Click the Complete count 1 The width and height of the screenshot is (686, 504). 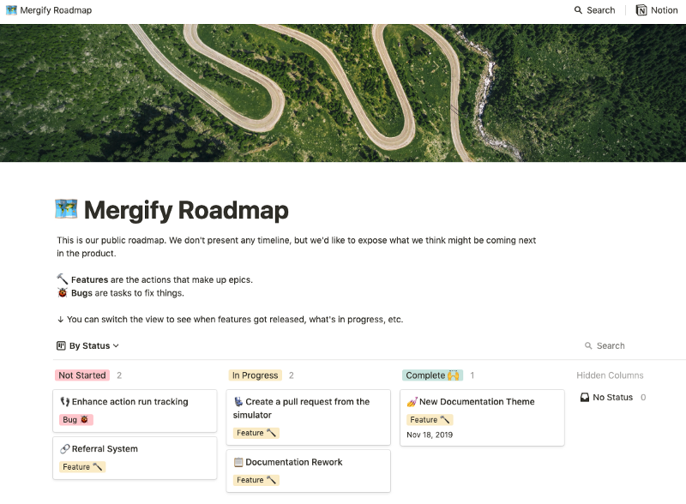click(472, 375)
